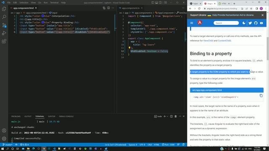Switch to the DEBUG CONSOLE panel tab
269x151 pixels.
pos(66,116)
